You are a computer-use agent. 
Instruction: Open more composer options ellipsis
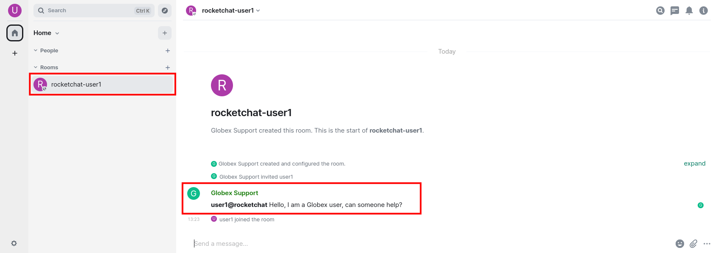point(707,244)
